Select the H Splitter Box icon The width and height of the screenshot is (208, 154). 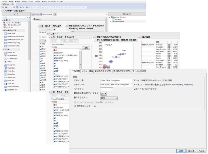[5, 90]
